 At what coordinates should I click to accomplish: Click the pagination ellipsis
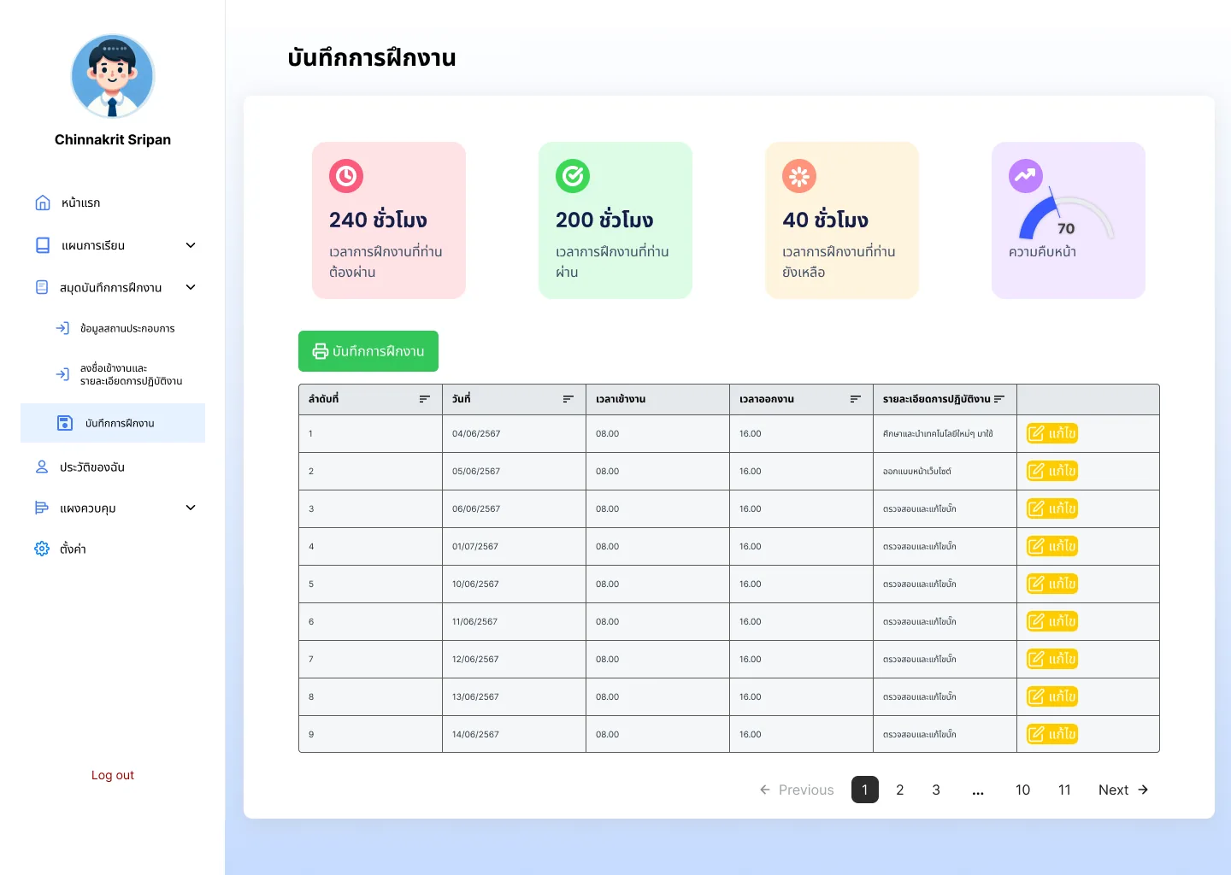click(978, 790)
